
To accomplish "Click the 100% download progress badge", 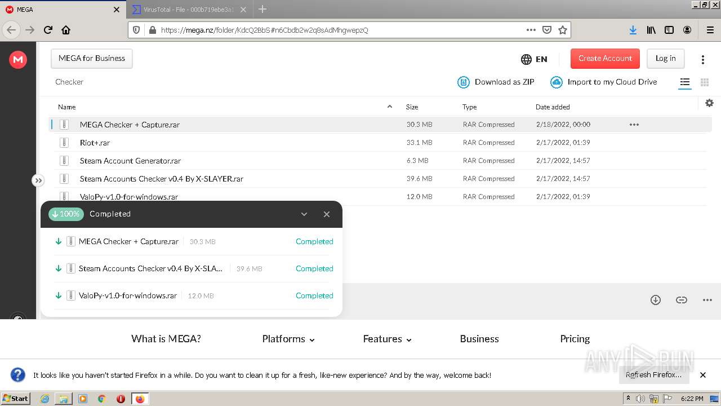I will [66, 214].
